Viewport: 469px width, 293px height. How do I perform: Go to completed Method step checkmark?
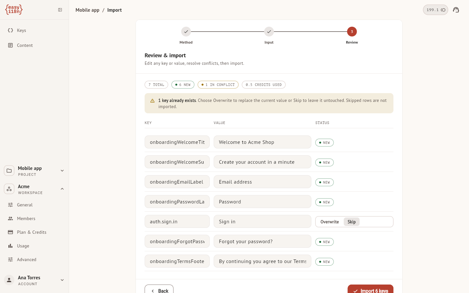click(x=186, y=32)
